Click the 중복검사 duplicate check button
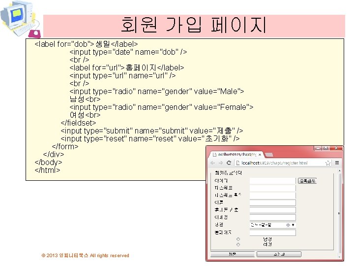This screenshot has height=266, width=354. coord(307,181)
